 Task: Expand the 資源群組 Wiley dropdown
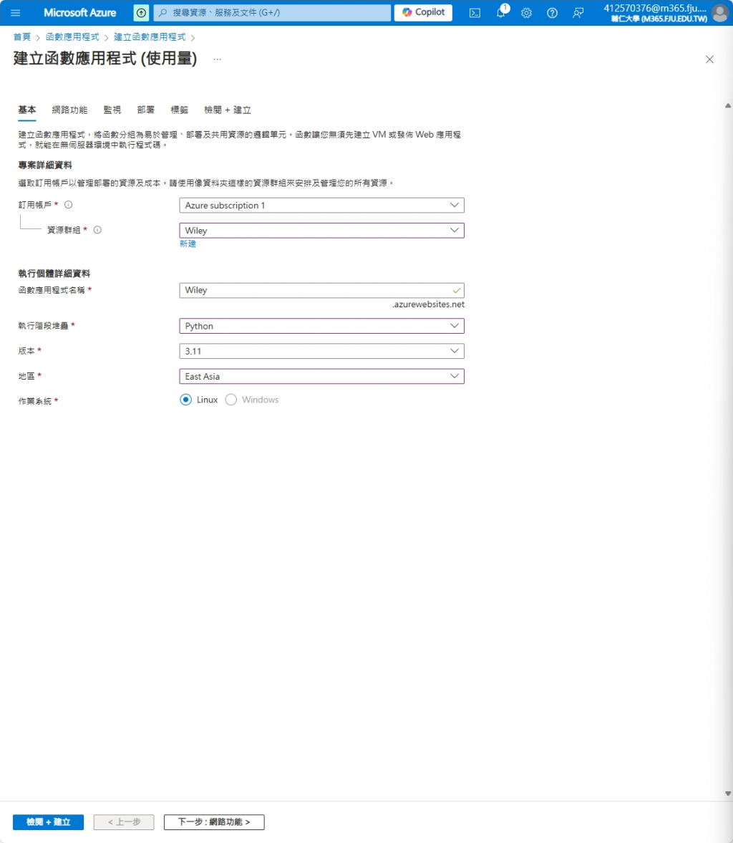pyautogui.click(x=321, y=231)
